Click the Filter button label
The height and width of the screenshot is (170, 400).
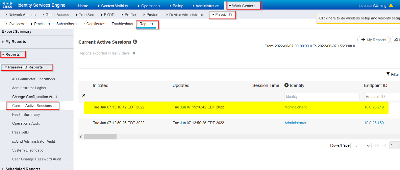point(395,74)
